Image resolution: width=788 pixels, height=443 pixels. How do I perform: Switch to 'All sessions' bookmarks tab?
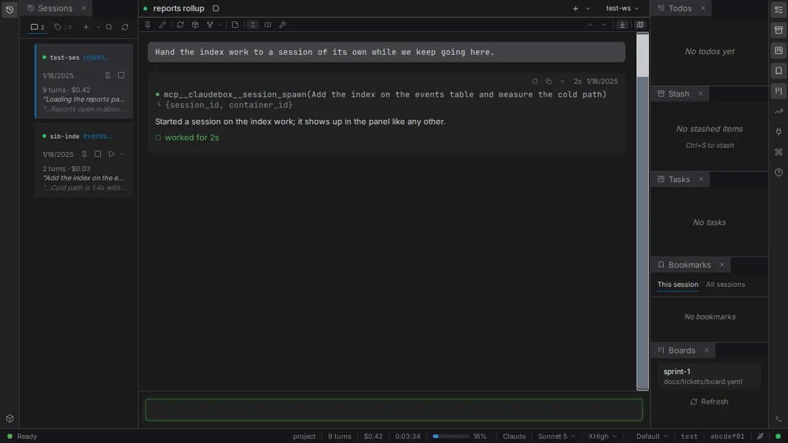(726, 284)
